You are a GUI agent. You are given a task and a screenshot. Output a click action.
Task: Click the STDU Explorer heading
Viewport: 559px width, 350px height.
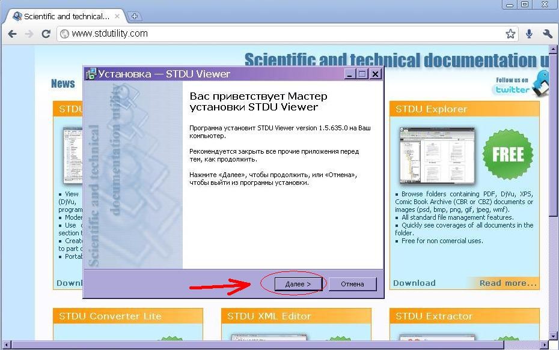431,109
